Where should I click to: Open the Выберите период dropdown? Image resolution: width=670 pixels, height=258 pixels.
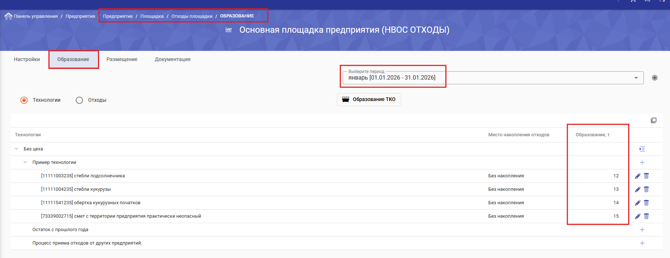coord(493,78)
